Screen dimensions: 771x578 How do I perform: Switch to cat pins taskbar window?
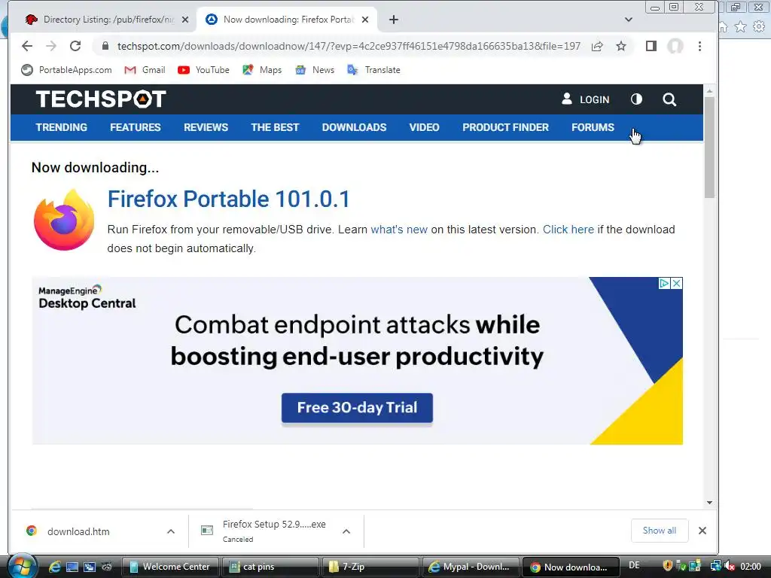click(270, 567)
